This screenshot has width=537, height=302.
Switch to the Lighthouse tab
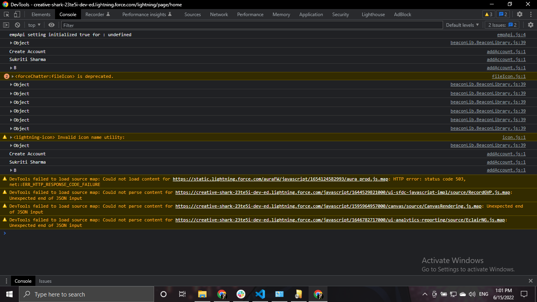point(373,15)
